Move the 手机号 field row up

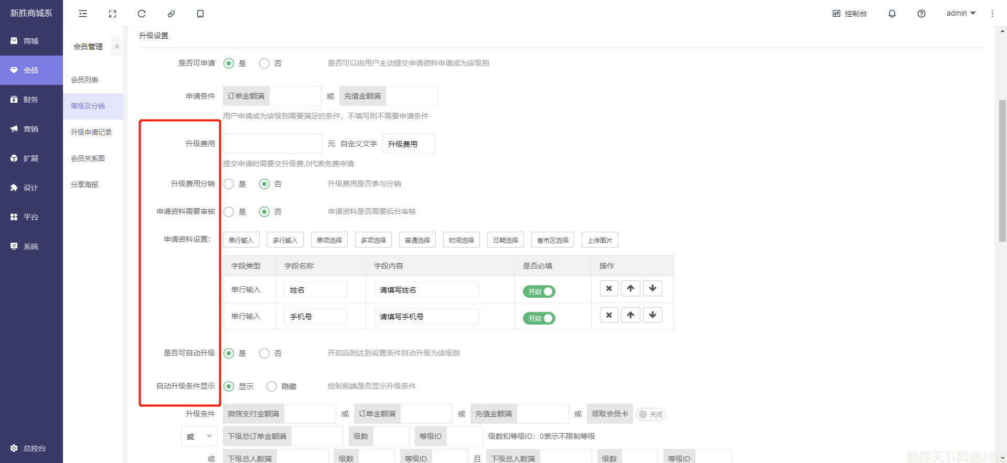coord(630,315)
